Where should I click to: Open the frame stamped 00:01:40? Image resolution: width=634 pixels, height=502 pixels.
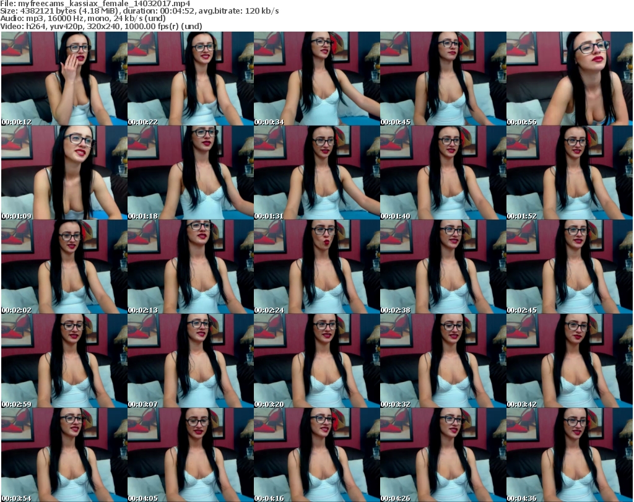pyautogui.click(x=443, y=173)
